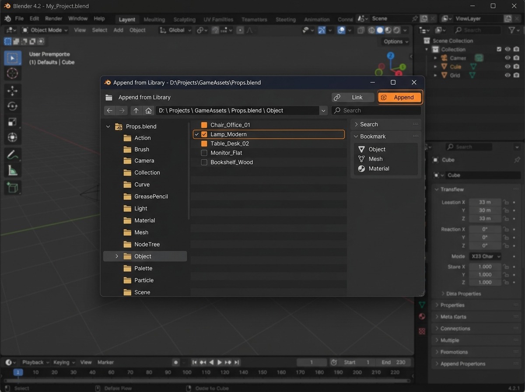This screenshot has width=525, height=392.
Task: Click the file dialog Search field
Action: click(x=376, y=111)
